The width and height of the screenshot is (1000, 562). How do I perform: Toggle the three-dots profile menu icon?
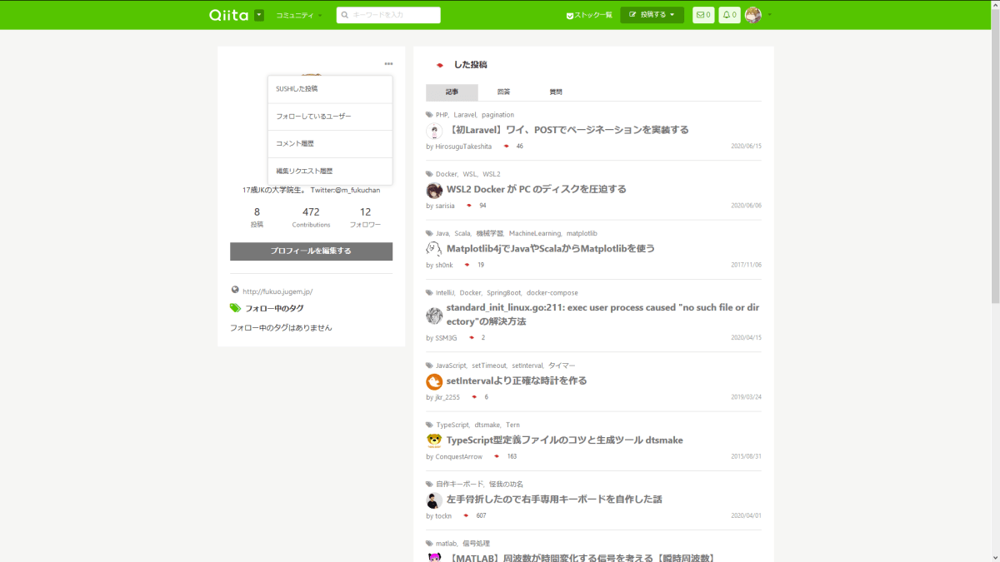388,64
